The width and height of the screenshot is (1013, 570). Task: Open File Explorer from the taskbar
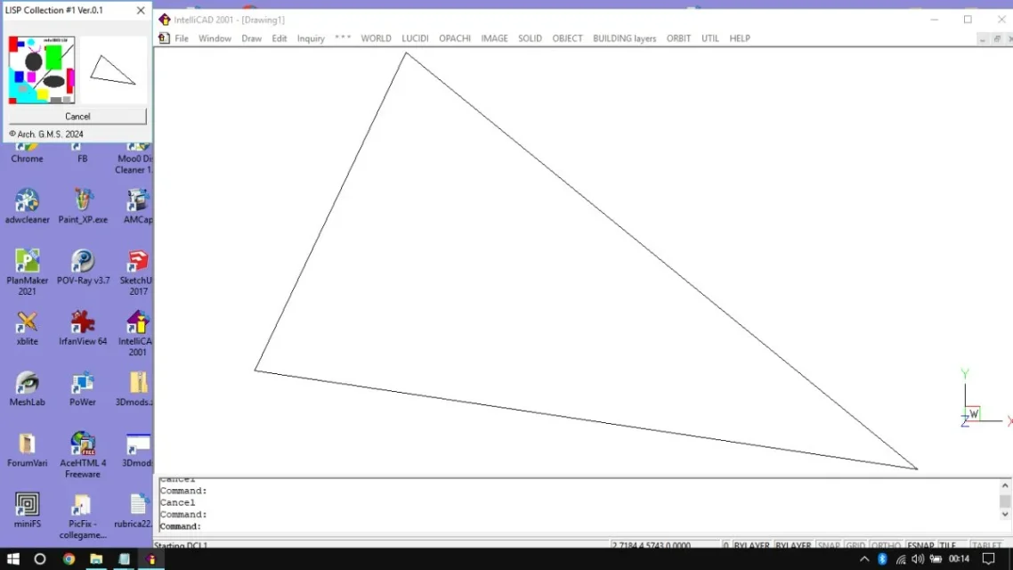pyautogui.click(x=96, y=559)
